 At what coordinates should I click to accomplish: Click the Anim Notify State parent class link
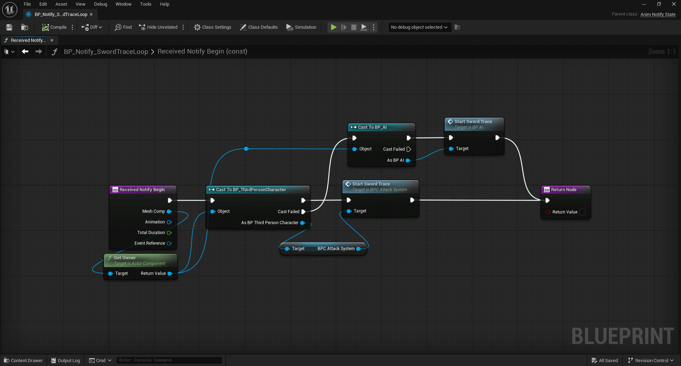(658, 15)
